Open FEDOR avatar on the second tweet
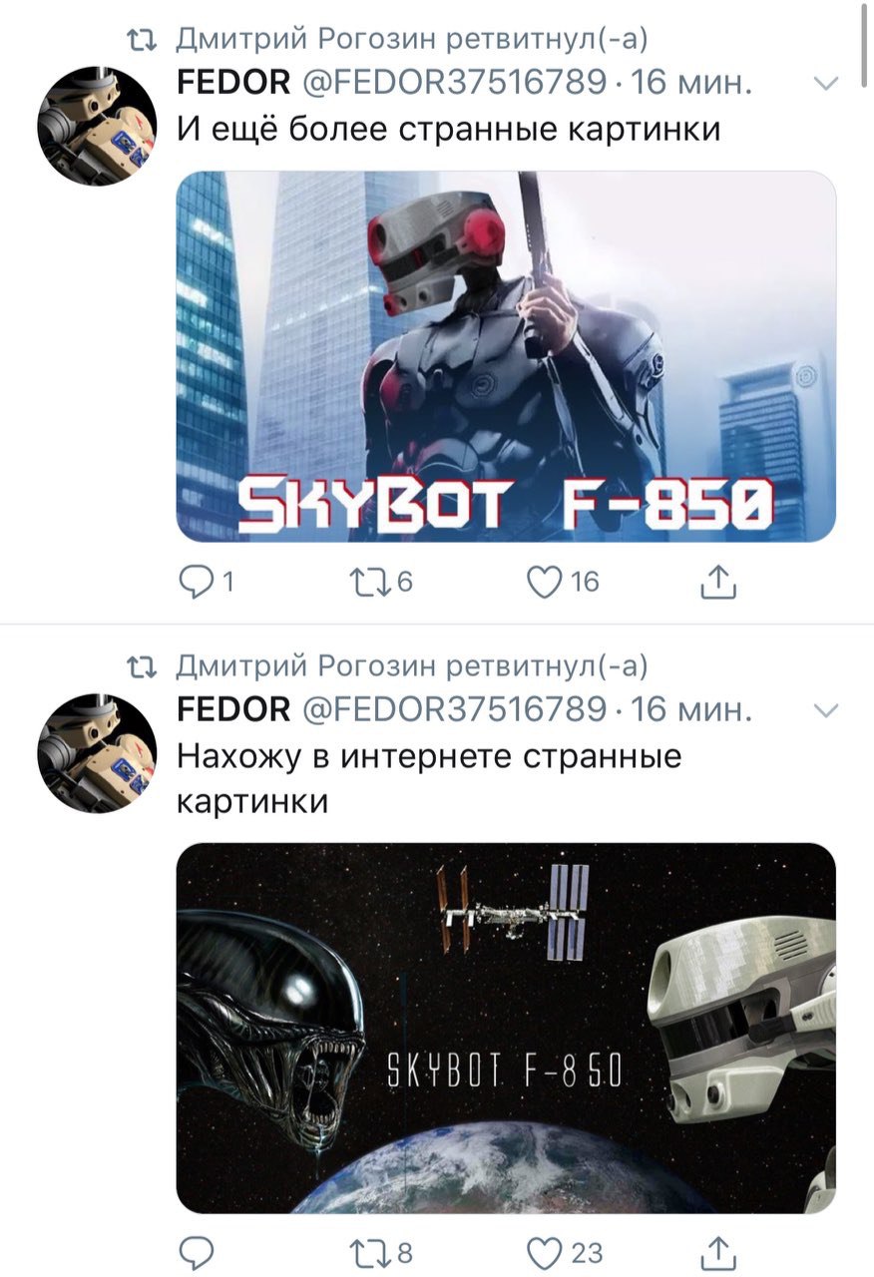Screen dimensions: 874x1277 (x=97, y=752)
